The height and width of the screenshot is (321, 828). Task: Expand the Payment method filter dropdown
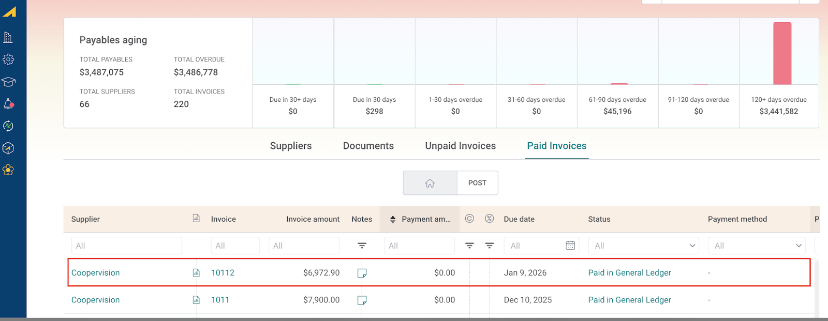[x=798, y=246]
